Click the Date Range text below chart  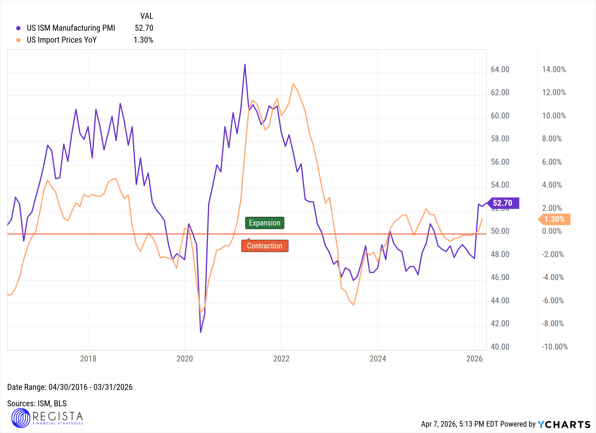[70, 387]
